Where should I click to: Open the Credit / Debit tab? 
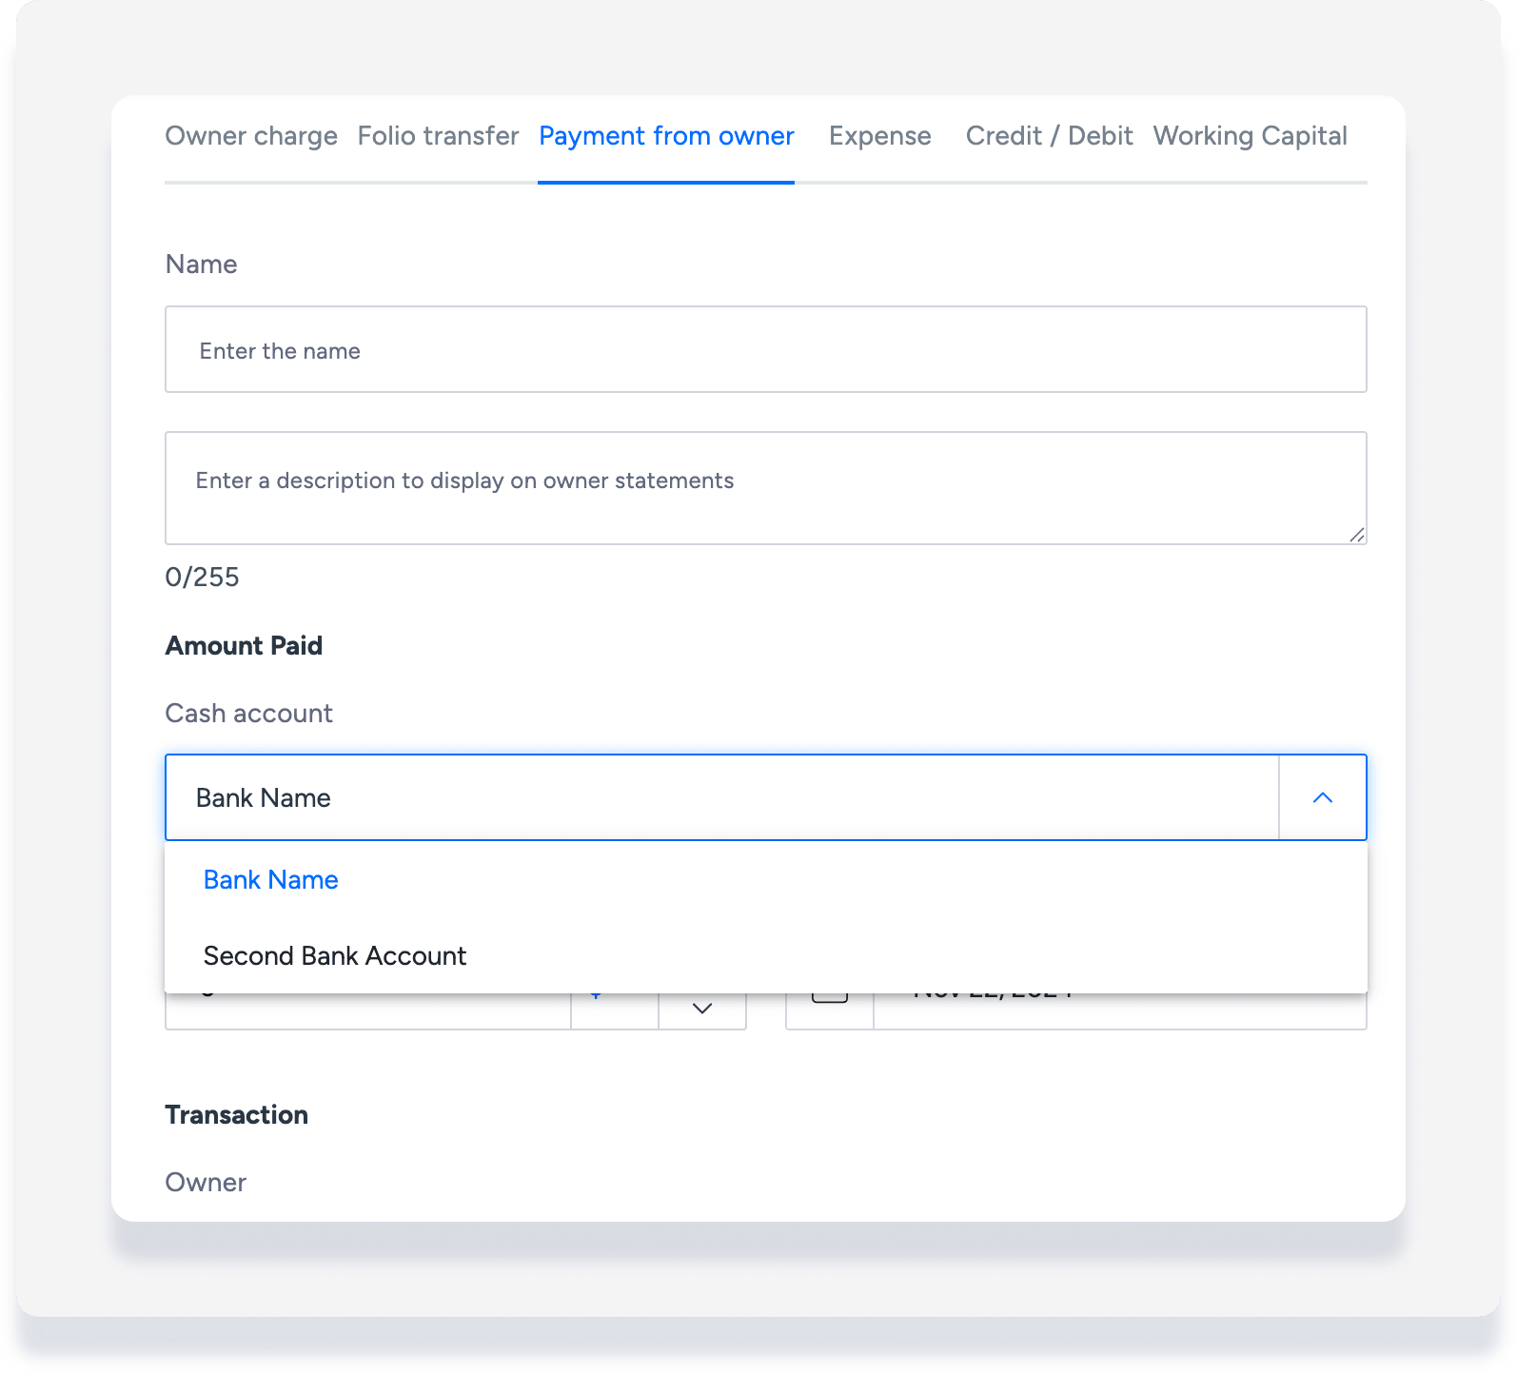1049,136
